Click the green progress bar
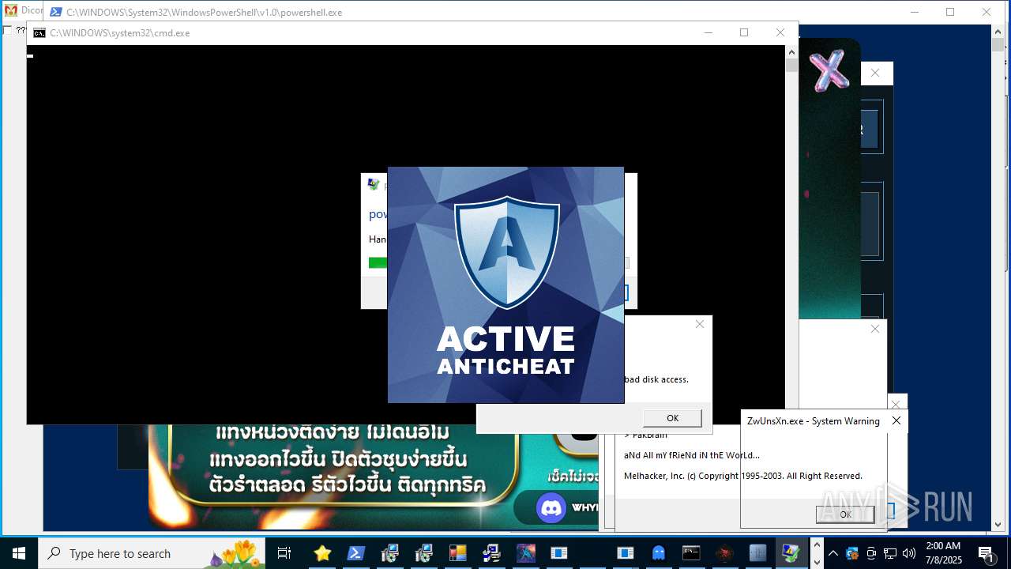The image size is (1011, 569). 378,263
